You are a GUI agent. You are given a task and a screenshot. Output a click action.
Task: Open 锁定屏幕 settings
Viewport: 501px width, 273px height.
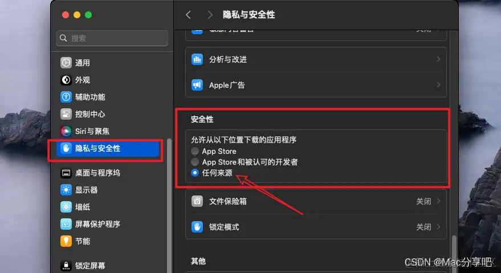109,266
